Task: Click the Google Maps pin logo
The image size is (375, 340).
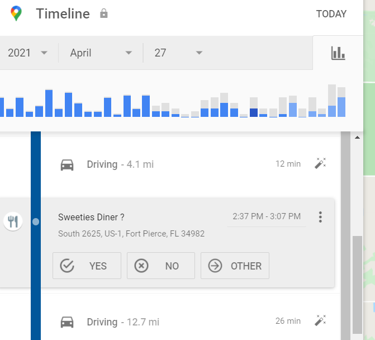Action: [17, 14]
